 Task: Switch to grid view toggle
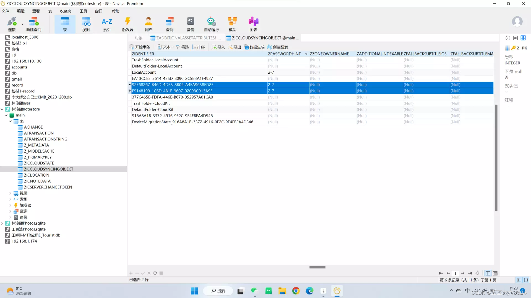pyautogui.click(x=488, y=273)
